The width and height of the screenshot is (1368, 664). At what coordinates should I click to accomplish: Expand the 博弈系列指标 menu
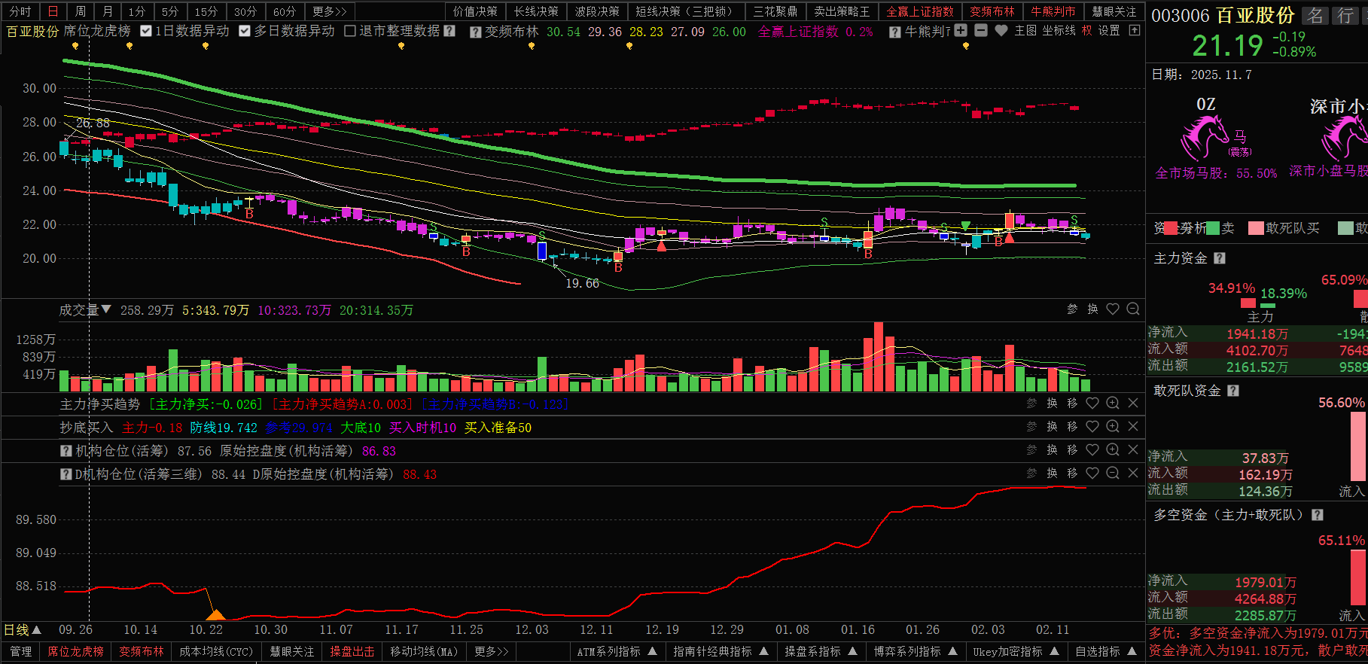[x=953, y=651]
